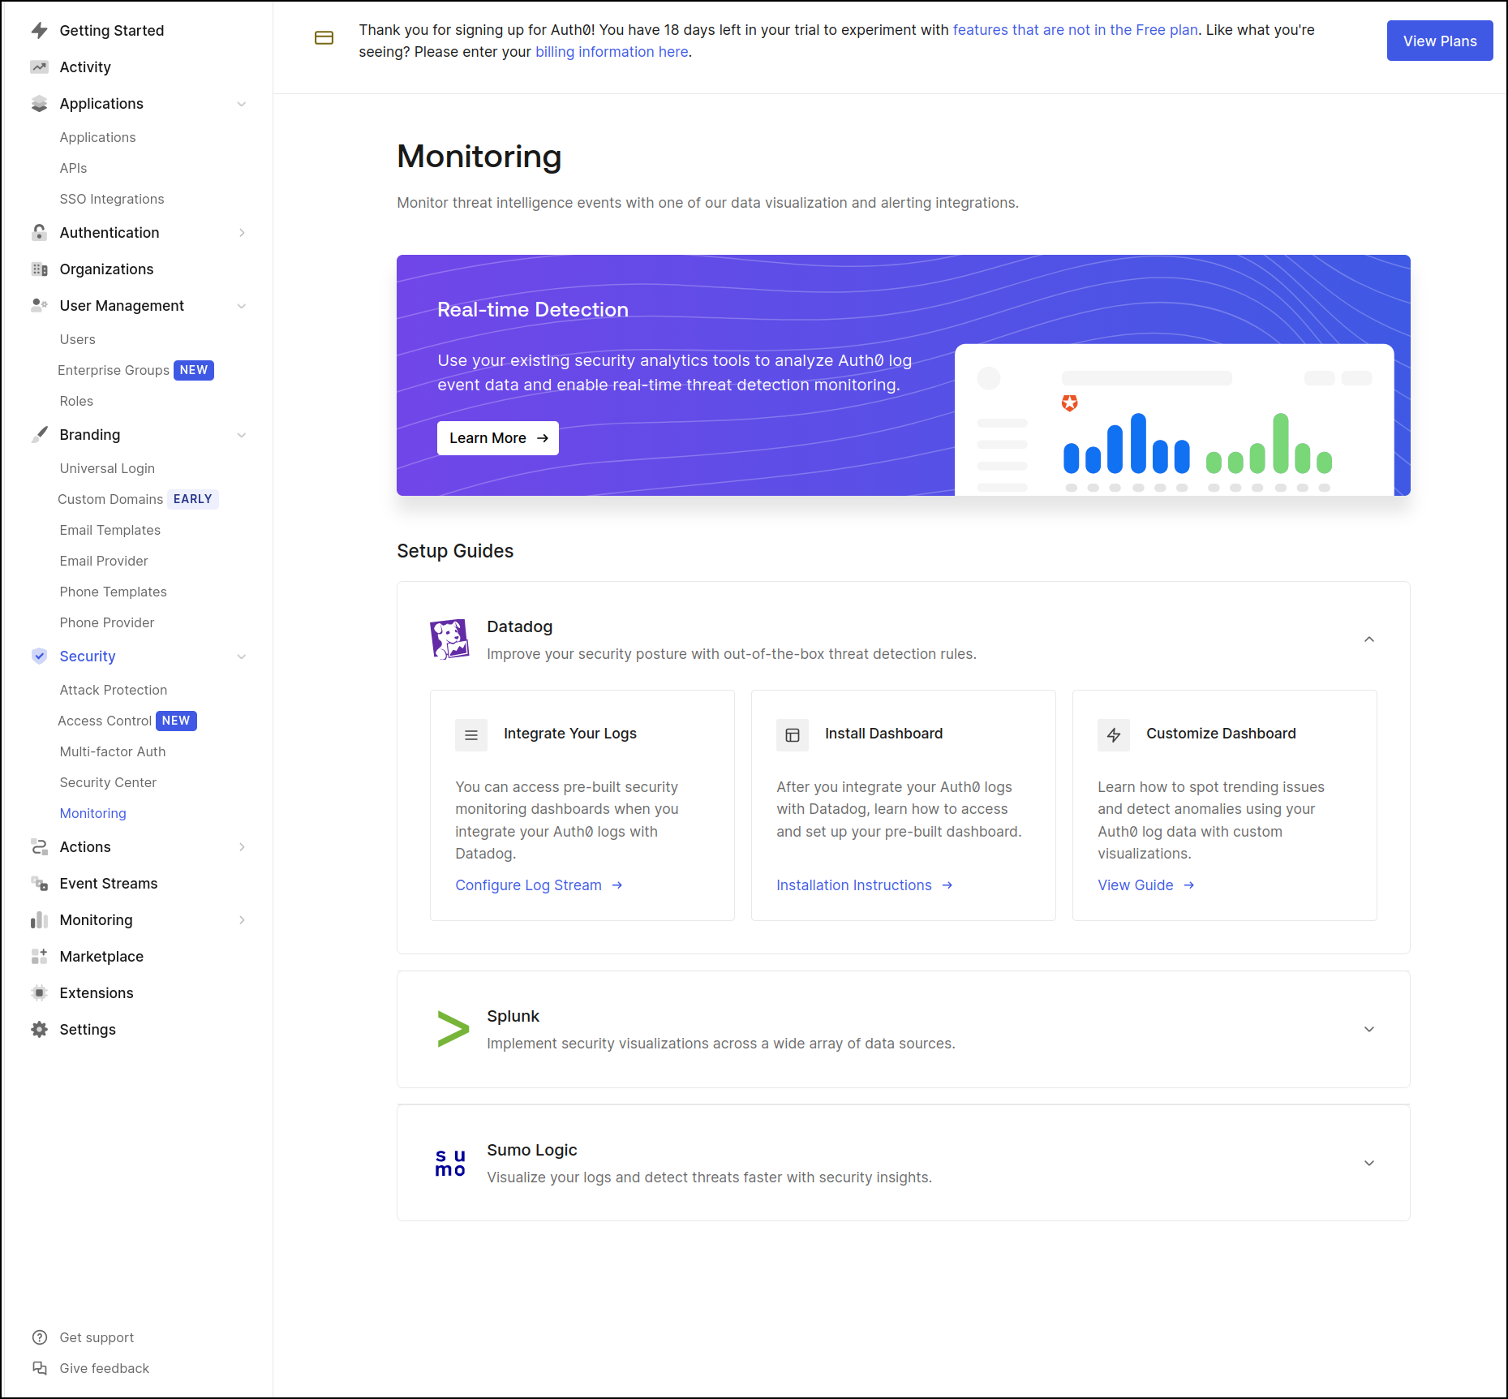Open SSO Integrations in the sidebar
The width and height of the screenshot is (1508, 1399).
click(x=112, y=199)
